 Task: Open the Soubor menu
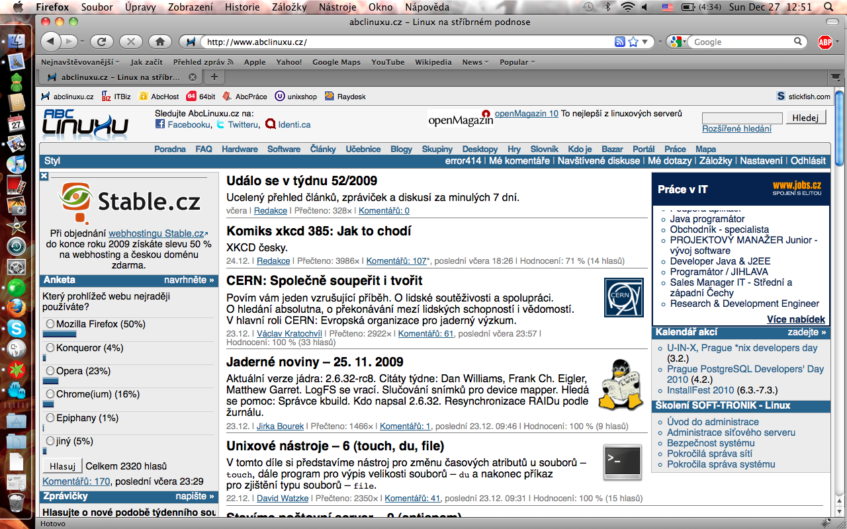(97, 7)
